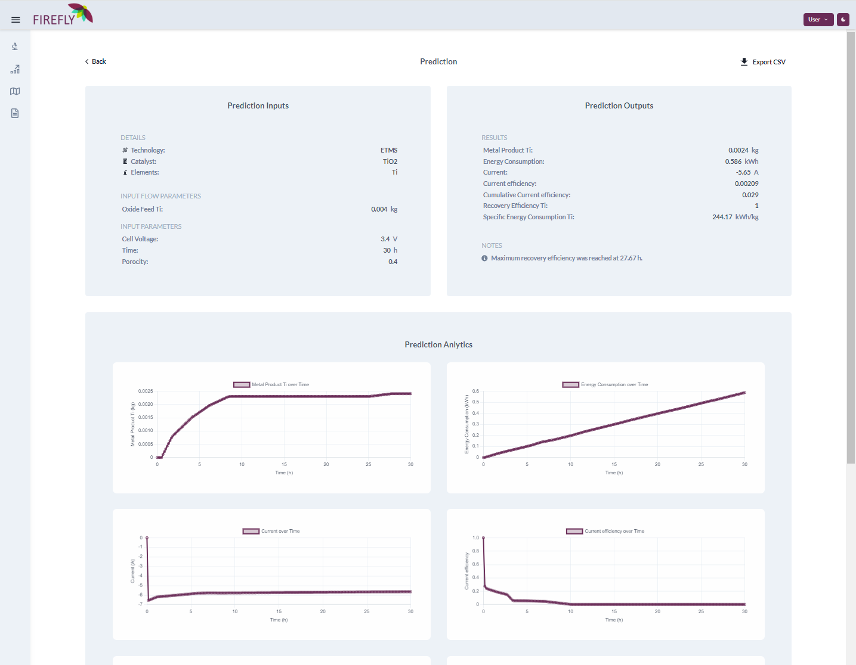The height and width of the screenshot is (665, 856).
Task: Click the microscope icon in the sidebar
Action: (15, 46)
